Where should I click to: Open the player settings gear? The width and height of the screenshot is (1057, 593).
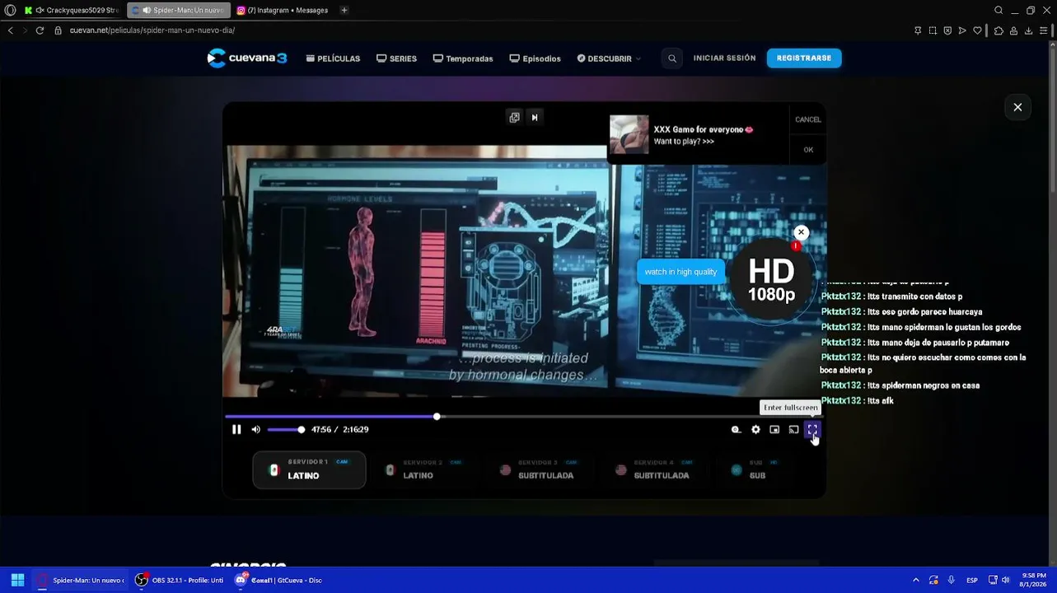[755, 429]
